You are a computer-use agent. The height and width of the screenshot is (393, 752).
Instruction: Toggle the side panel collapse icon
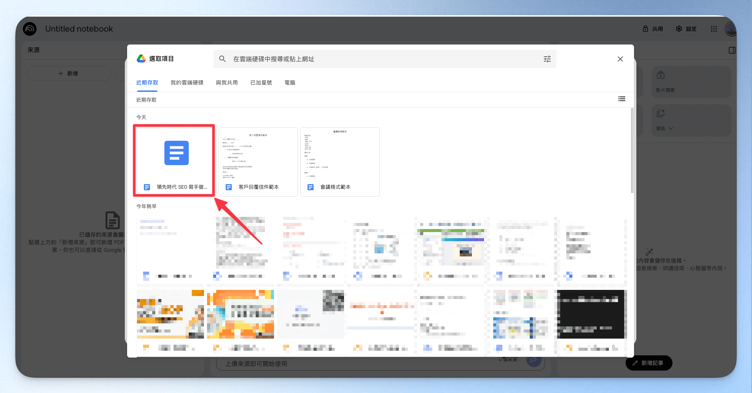(732, 50)
